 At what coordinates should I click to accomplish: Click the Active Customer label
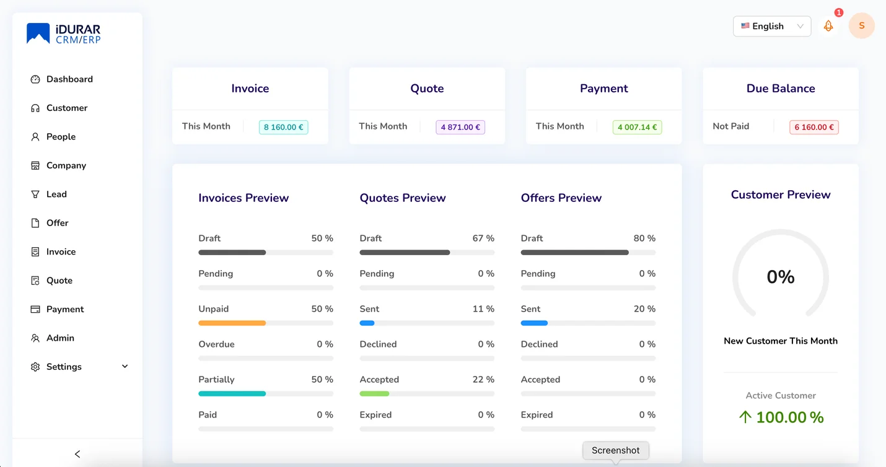[x=781, y=396]
